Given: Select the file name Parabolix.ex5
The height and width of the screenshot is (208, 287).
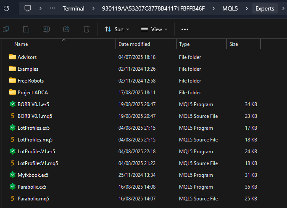Looking at the screenshot, I should 32,187.
